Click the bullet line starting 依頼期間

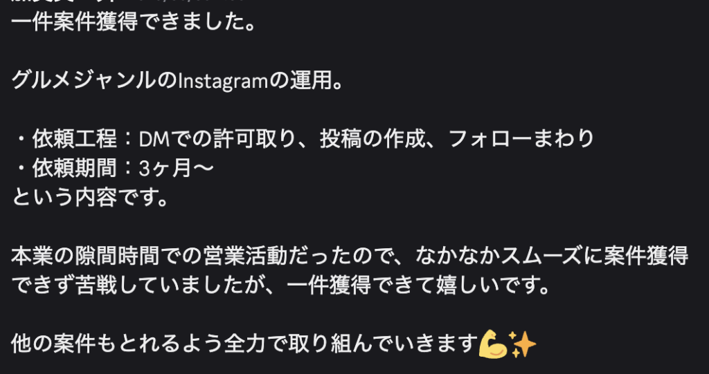113,169
